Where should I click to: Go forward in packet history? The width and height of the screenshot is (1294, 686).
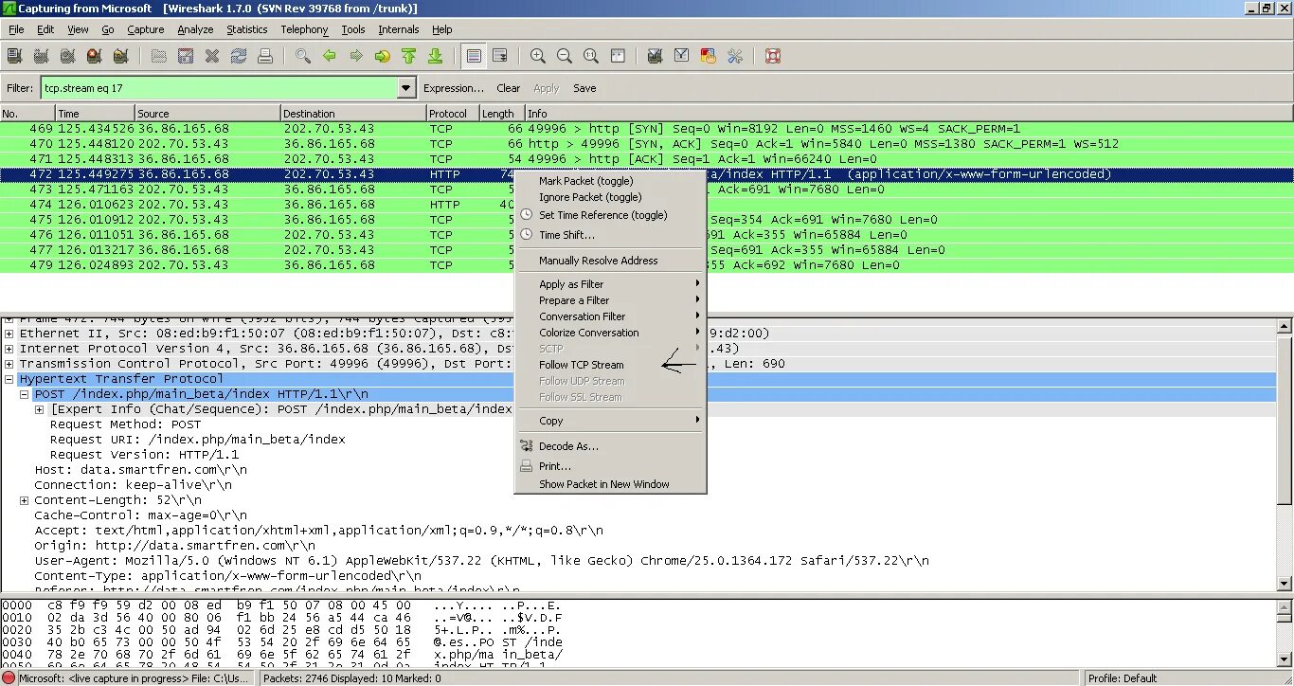[x=356, y=56]
